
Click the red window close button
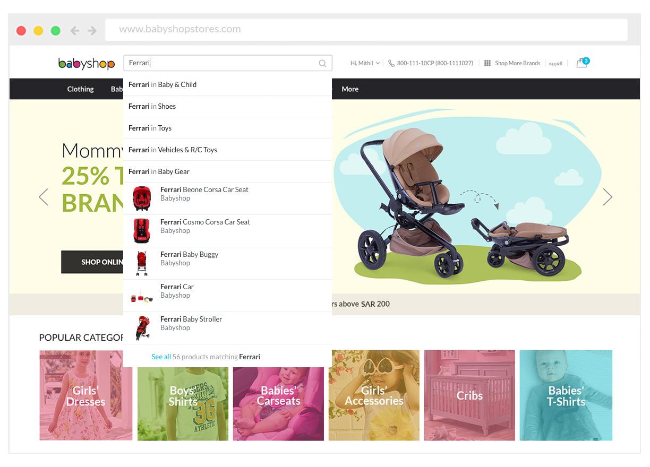[x=21, y=31]
